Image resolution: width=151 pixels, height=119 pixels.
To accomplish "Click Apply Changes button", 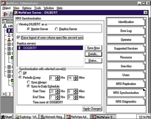I will [92, 108].
